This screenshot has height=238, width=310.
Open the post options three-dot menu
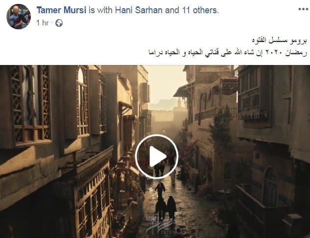(x=303, y=9)
